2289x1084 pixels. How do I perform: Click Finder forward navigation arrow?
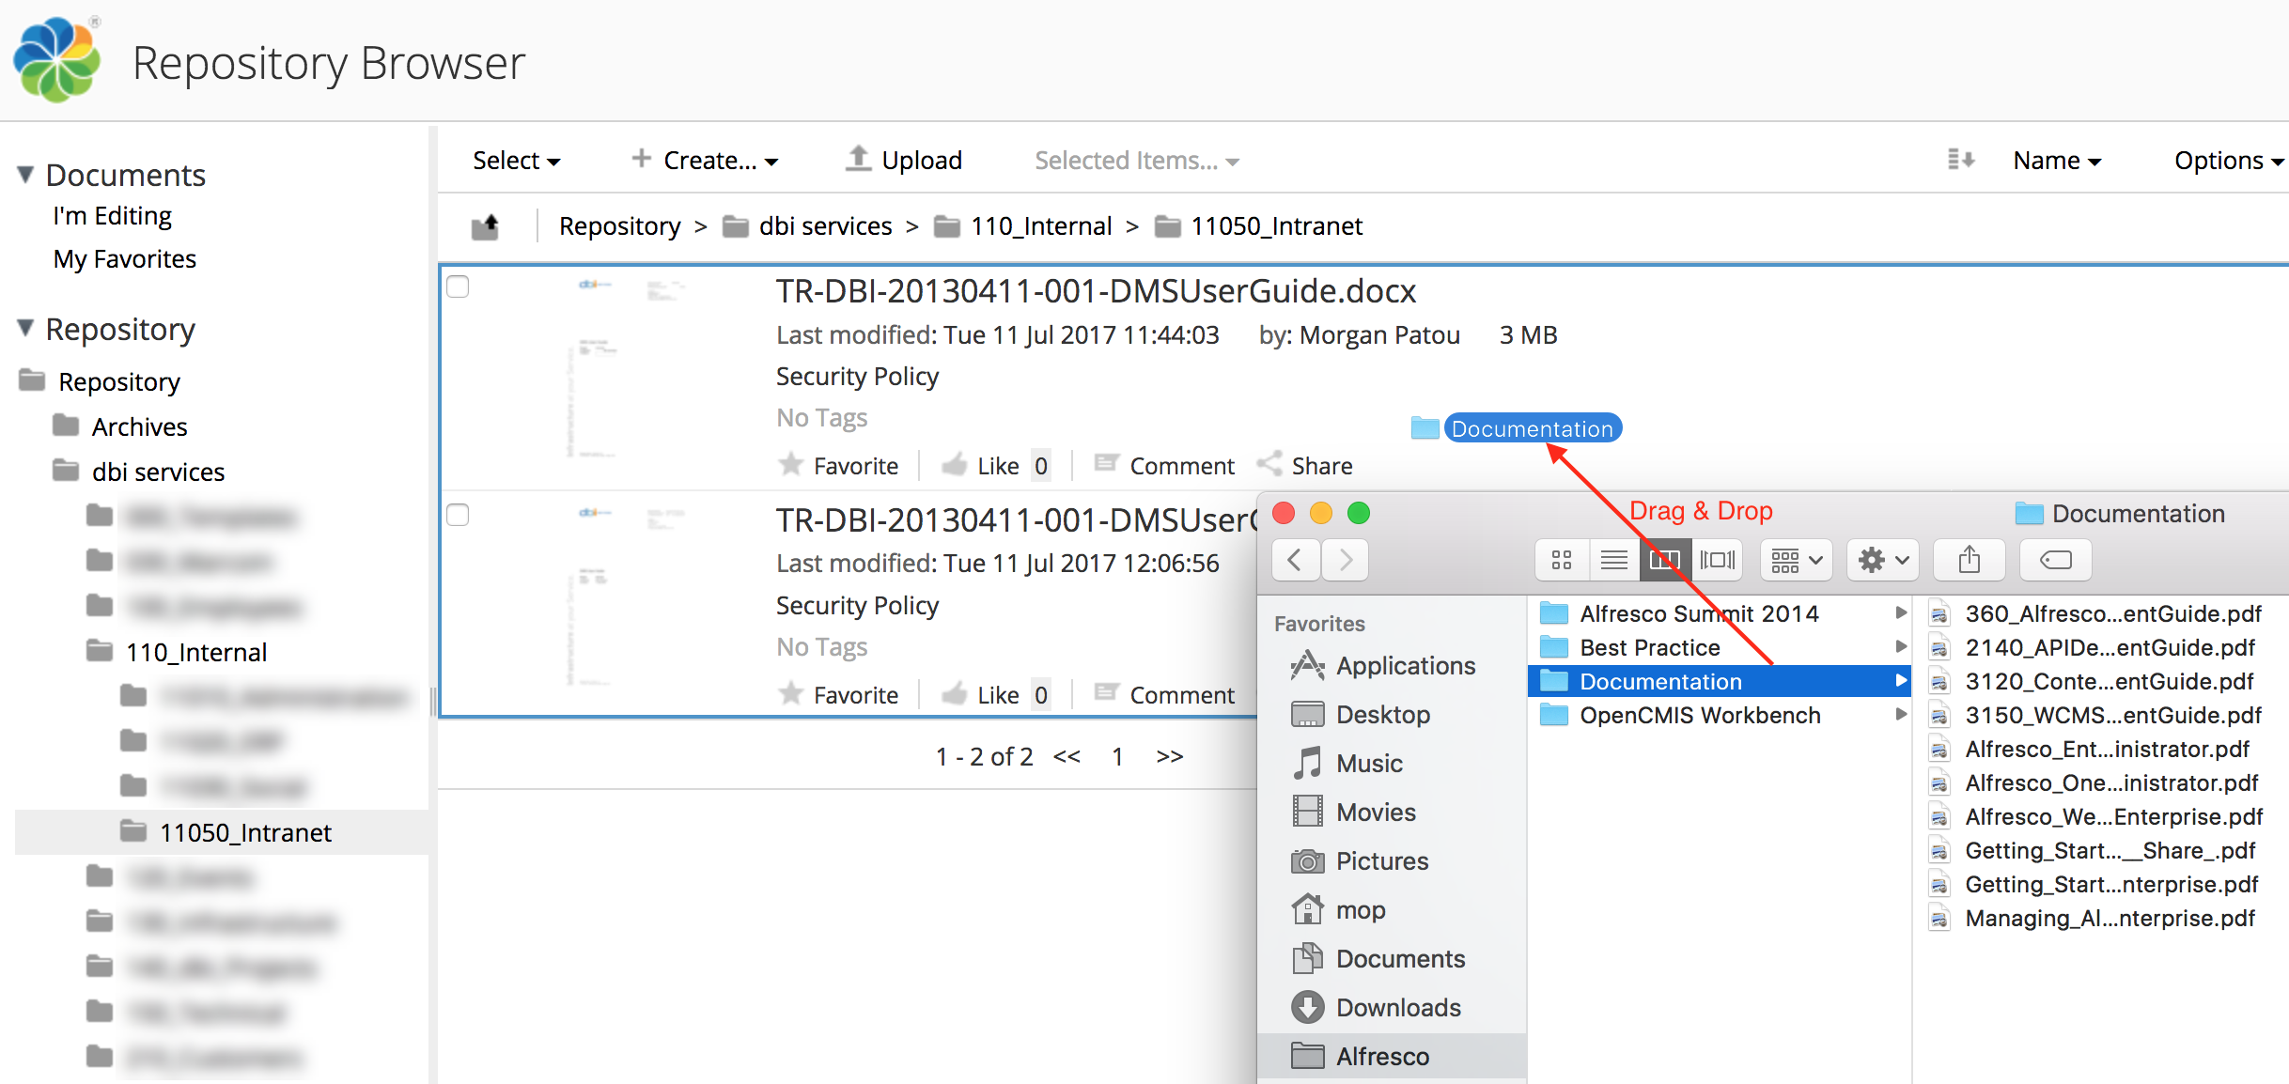pos(1346,561)
